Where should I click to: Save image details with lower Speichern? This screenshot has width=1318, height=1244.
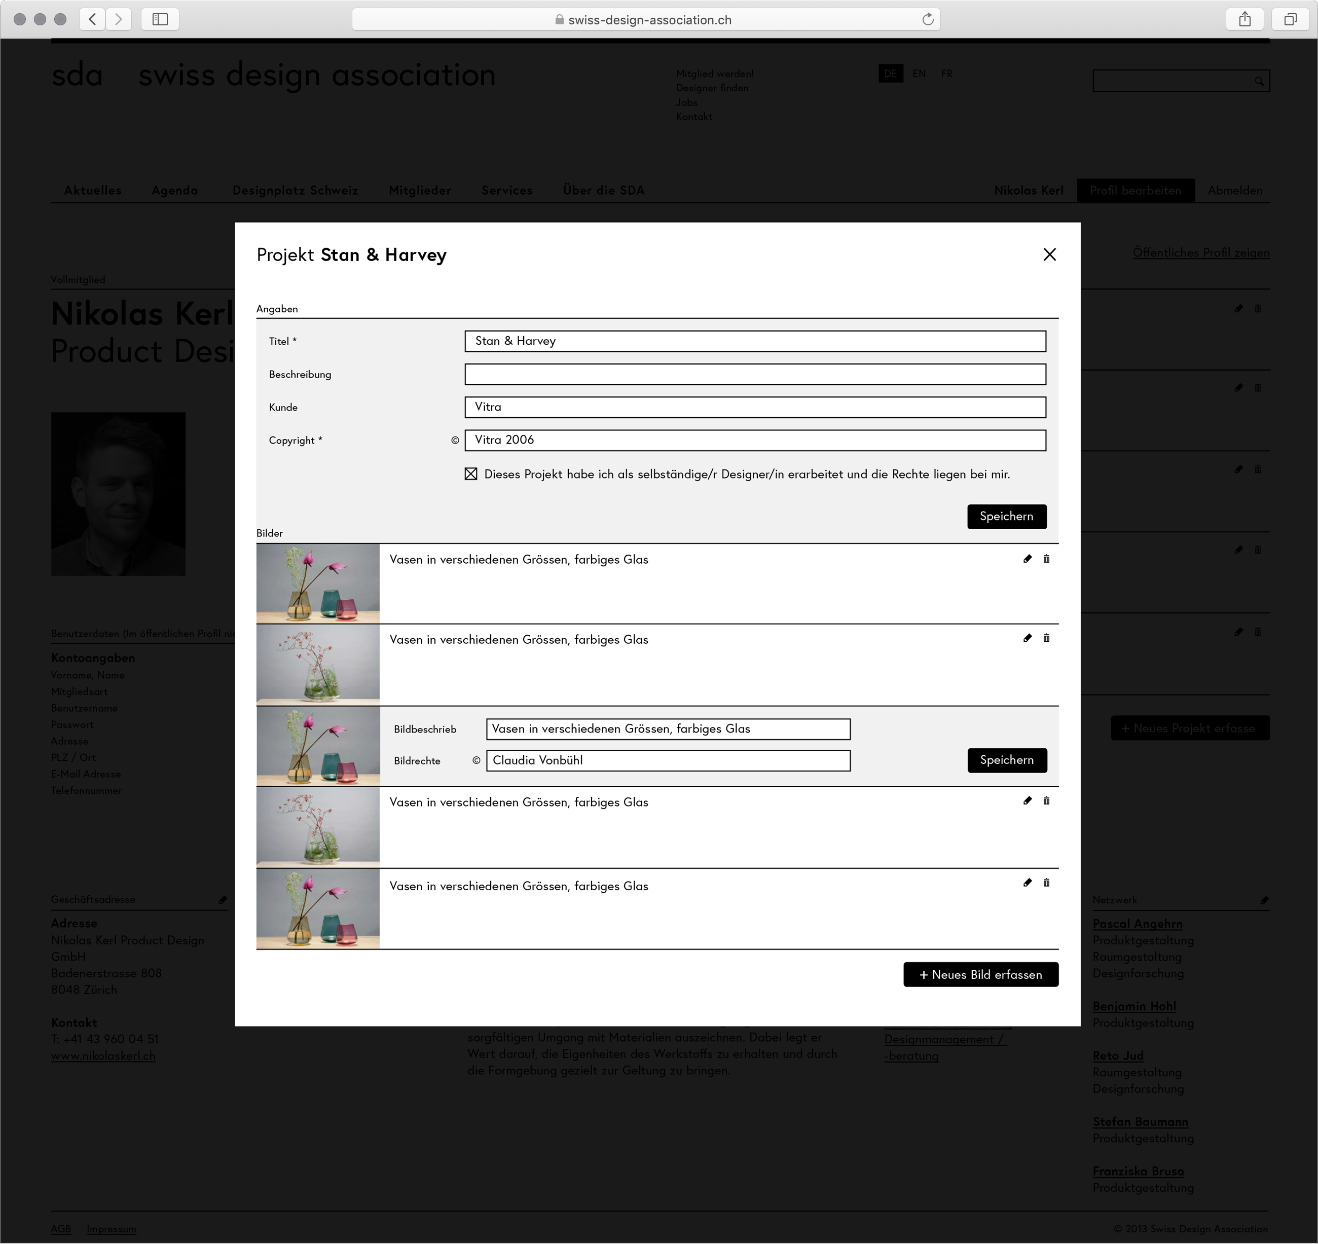1006,760
